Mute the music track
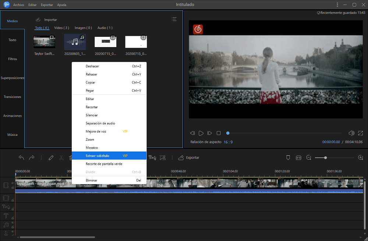Screen dimensions: 368x241 (13, 223)
